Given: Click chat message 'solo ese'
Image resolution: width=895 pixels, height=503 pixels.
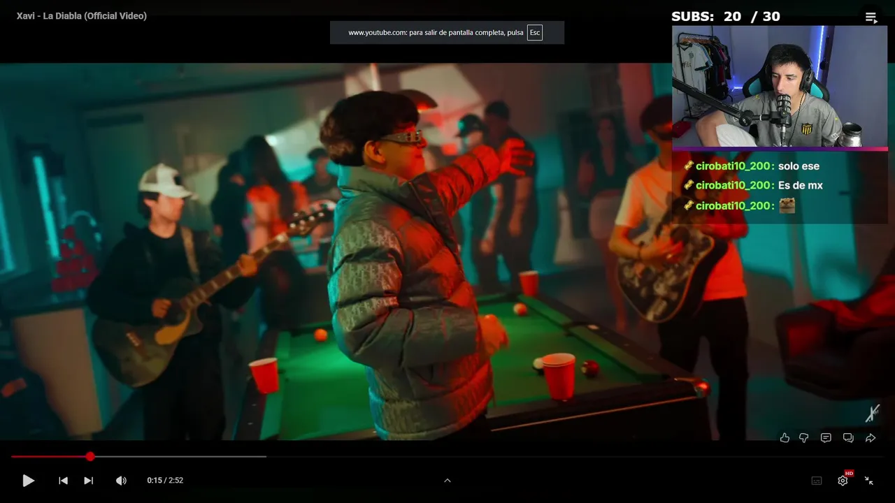Looking at the screenshot, I should click(x=799, y=166).
